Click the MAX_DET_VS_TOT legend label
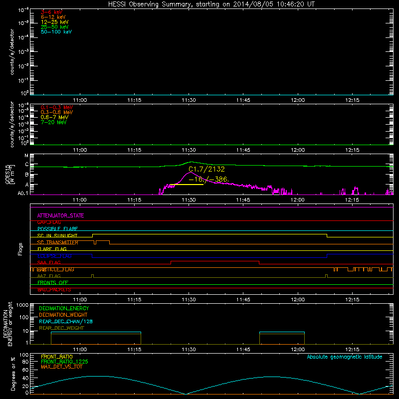The height and width of the screenshot is (399, 399). [61, 367]
